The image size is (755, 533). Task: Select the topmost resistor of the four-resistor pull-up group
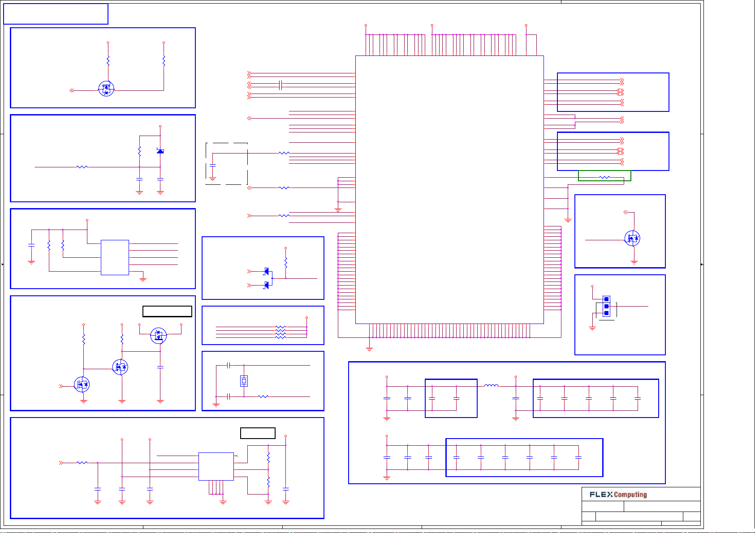pyautogui.click(x=280, y=327)
